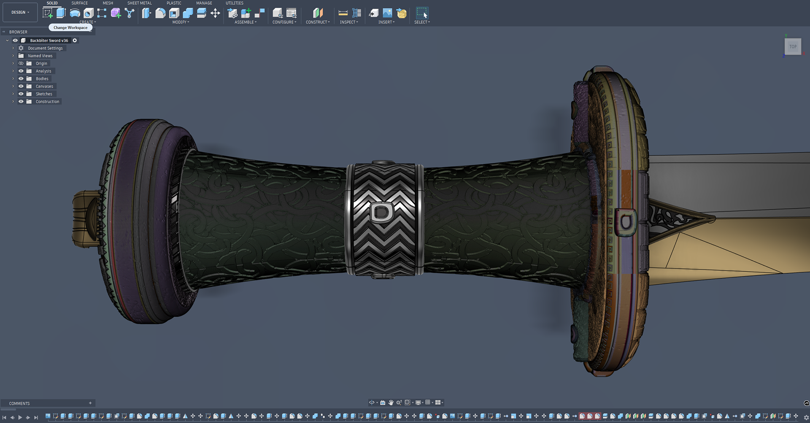Open the Hole tool

click(89, 13)
